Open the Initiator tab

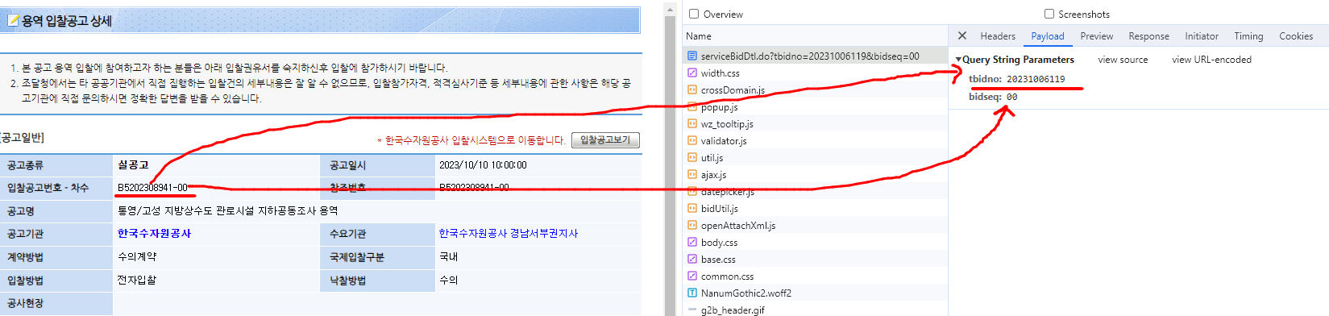[x=1202, y=36]
